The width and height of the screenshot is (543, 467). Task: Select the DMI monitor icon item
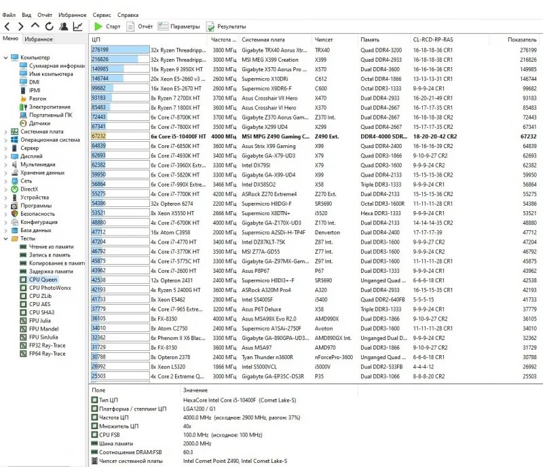click(x=23, y=82)
